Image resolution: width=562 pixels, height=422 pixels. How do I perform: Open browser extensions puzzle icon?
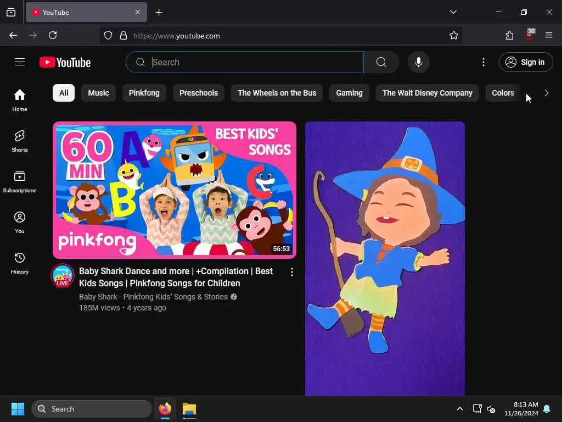point(509,35)
